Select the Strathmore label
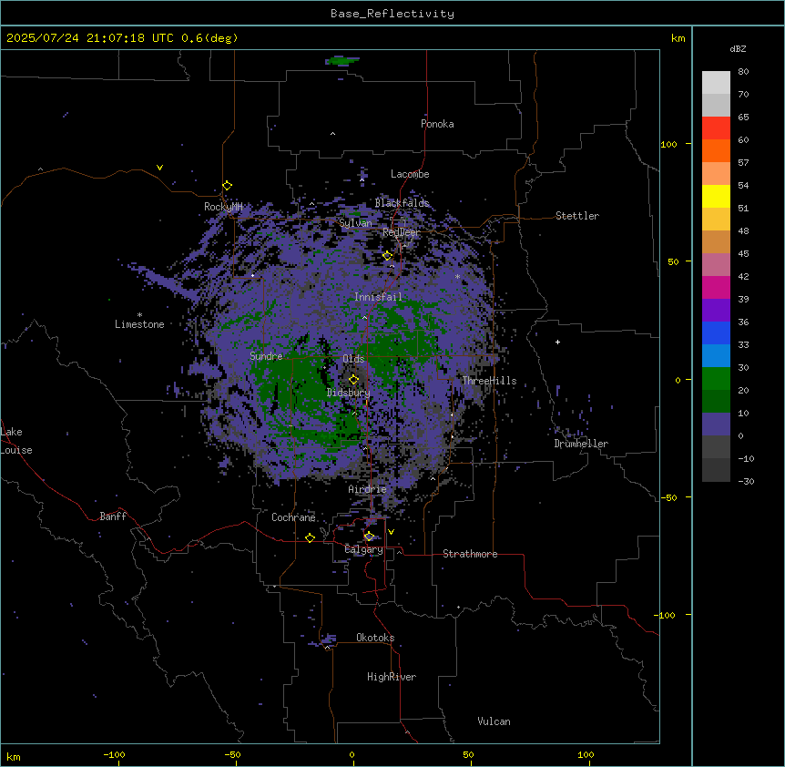This screenshot has width=785, height=767. coord(470,554)
